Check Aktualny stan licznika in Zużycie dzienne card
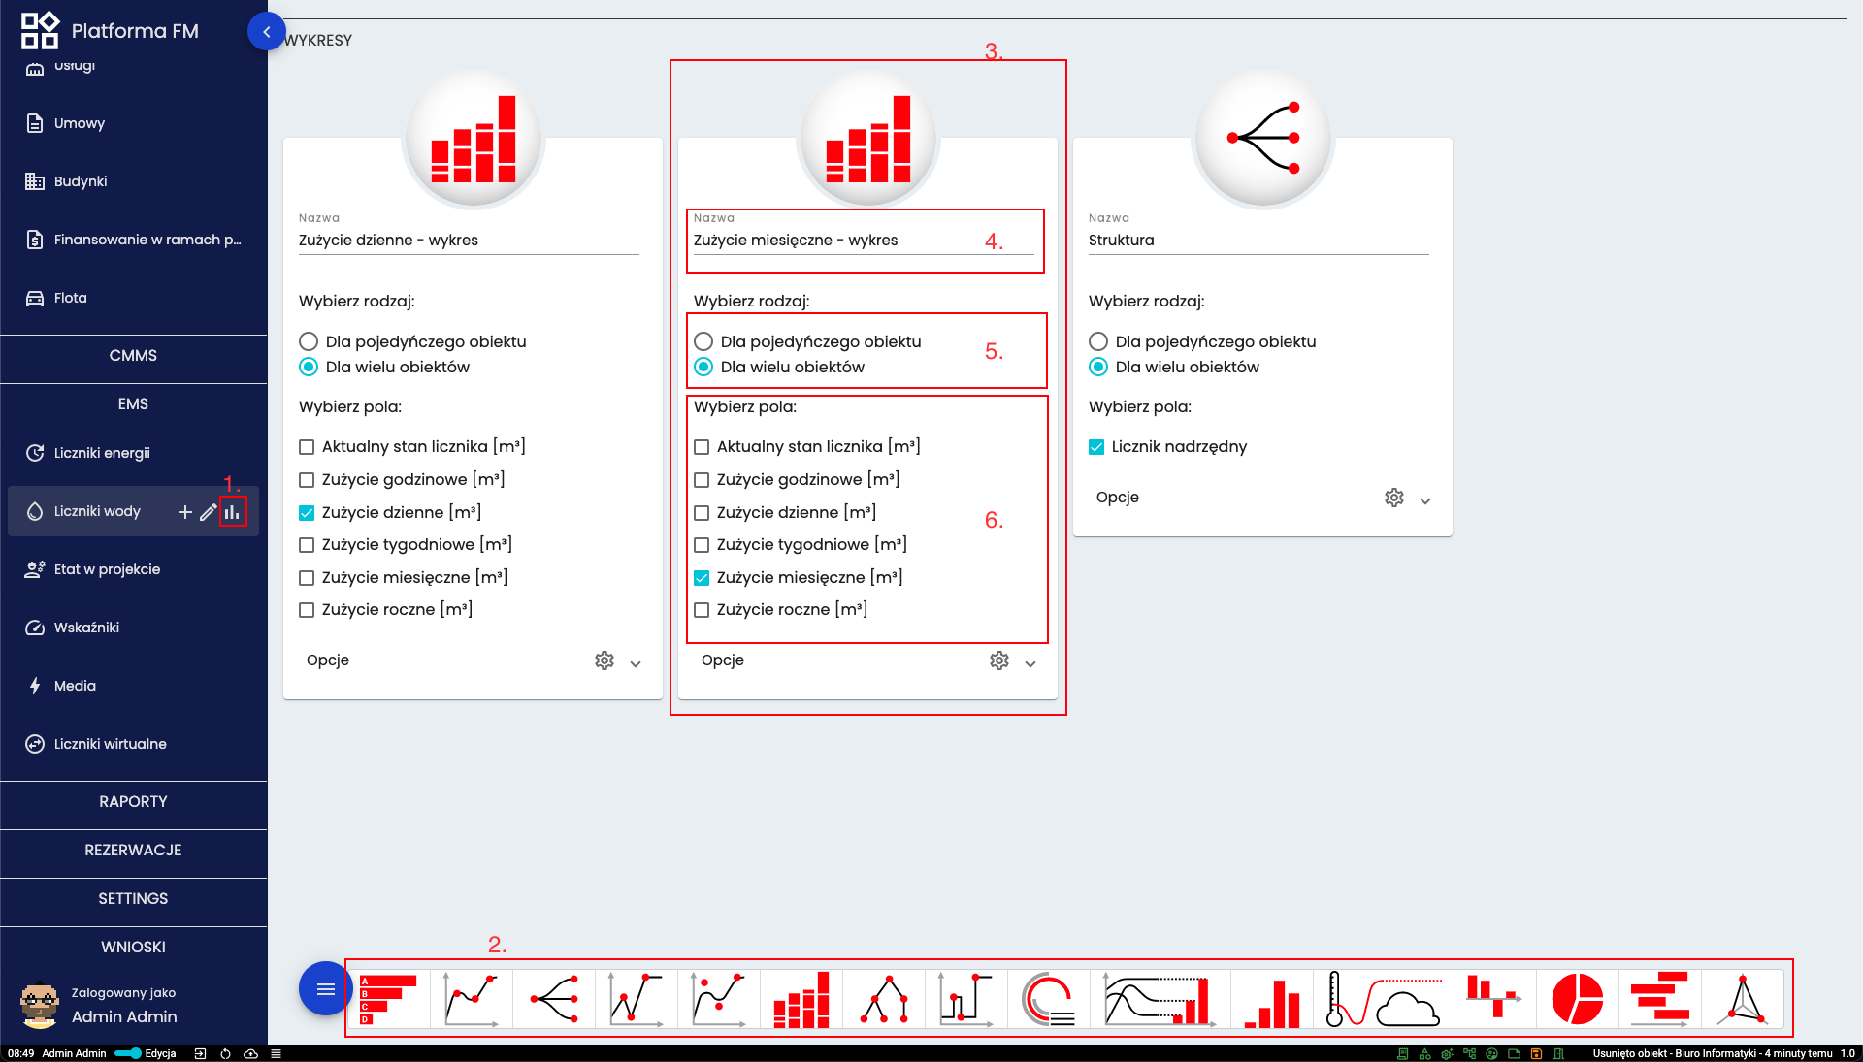The height and width of the screenshot is (1062, 1863). [x=307, y=447]
